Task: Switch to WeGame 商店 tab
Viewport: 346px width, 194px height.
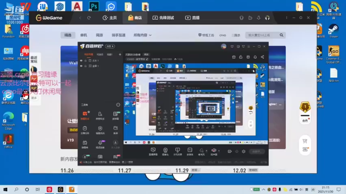Action: click(x=135, y=18)
